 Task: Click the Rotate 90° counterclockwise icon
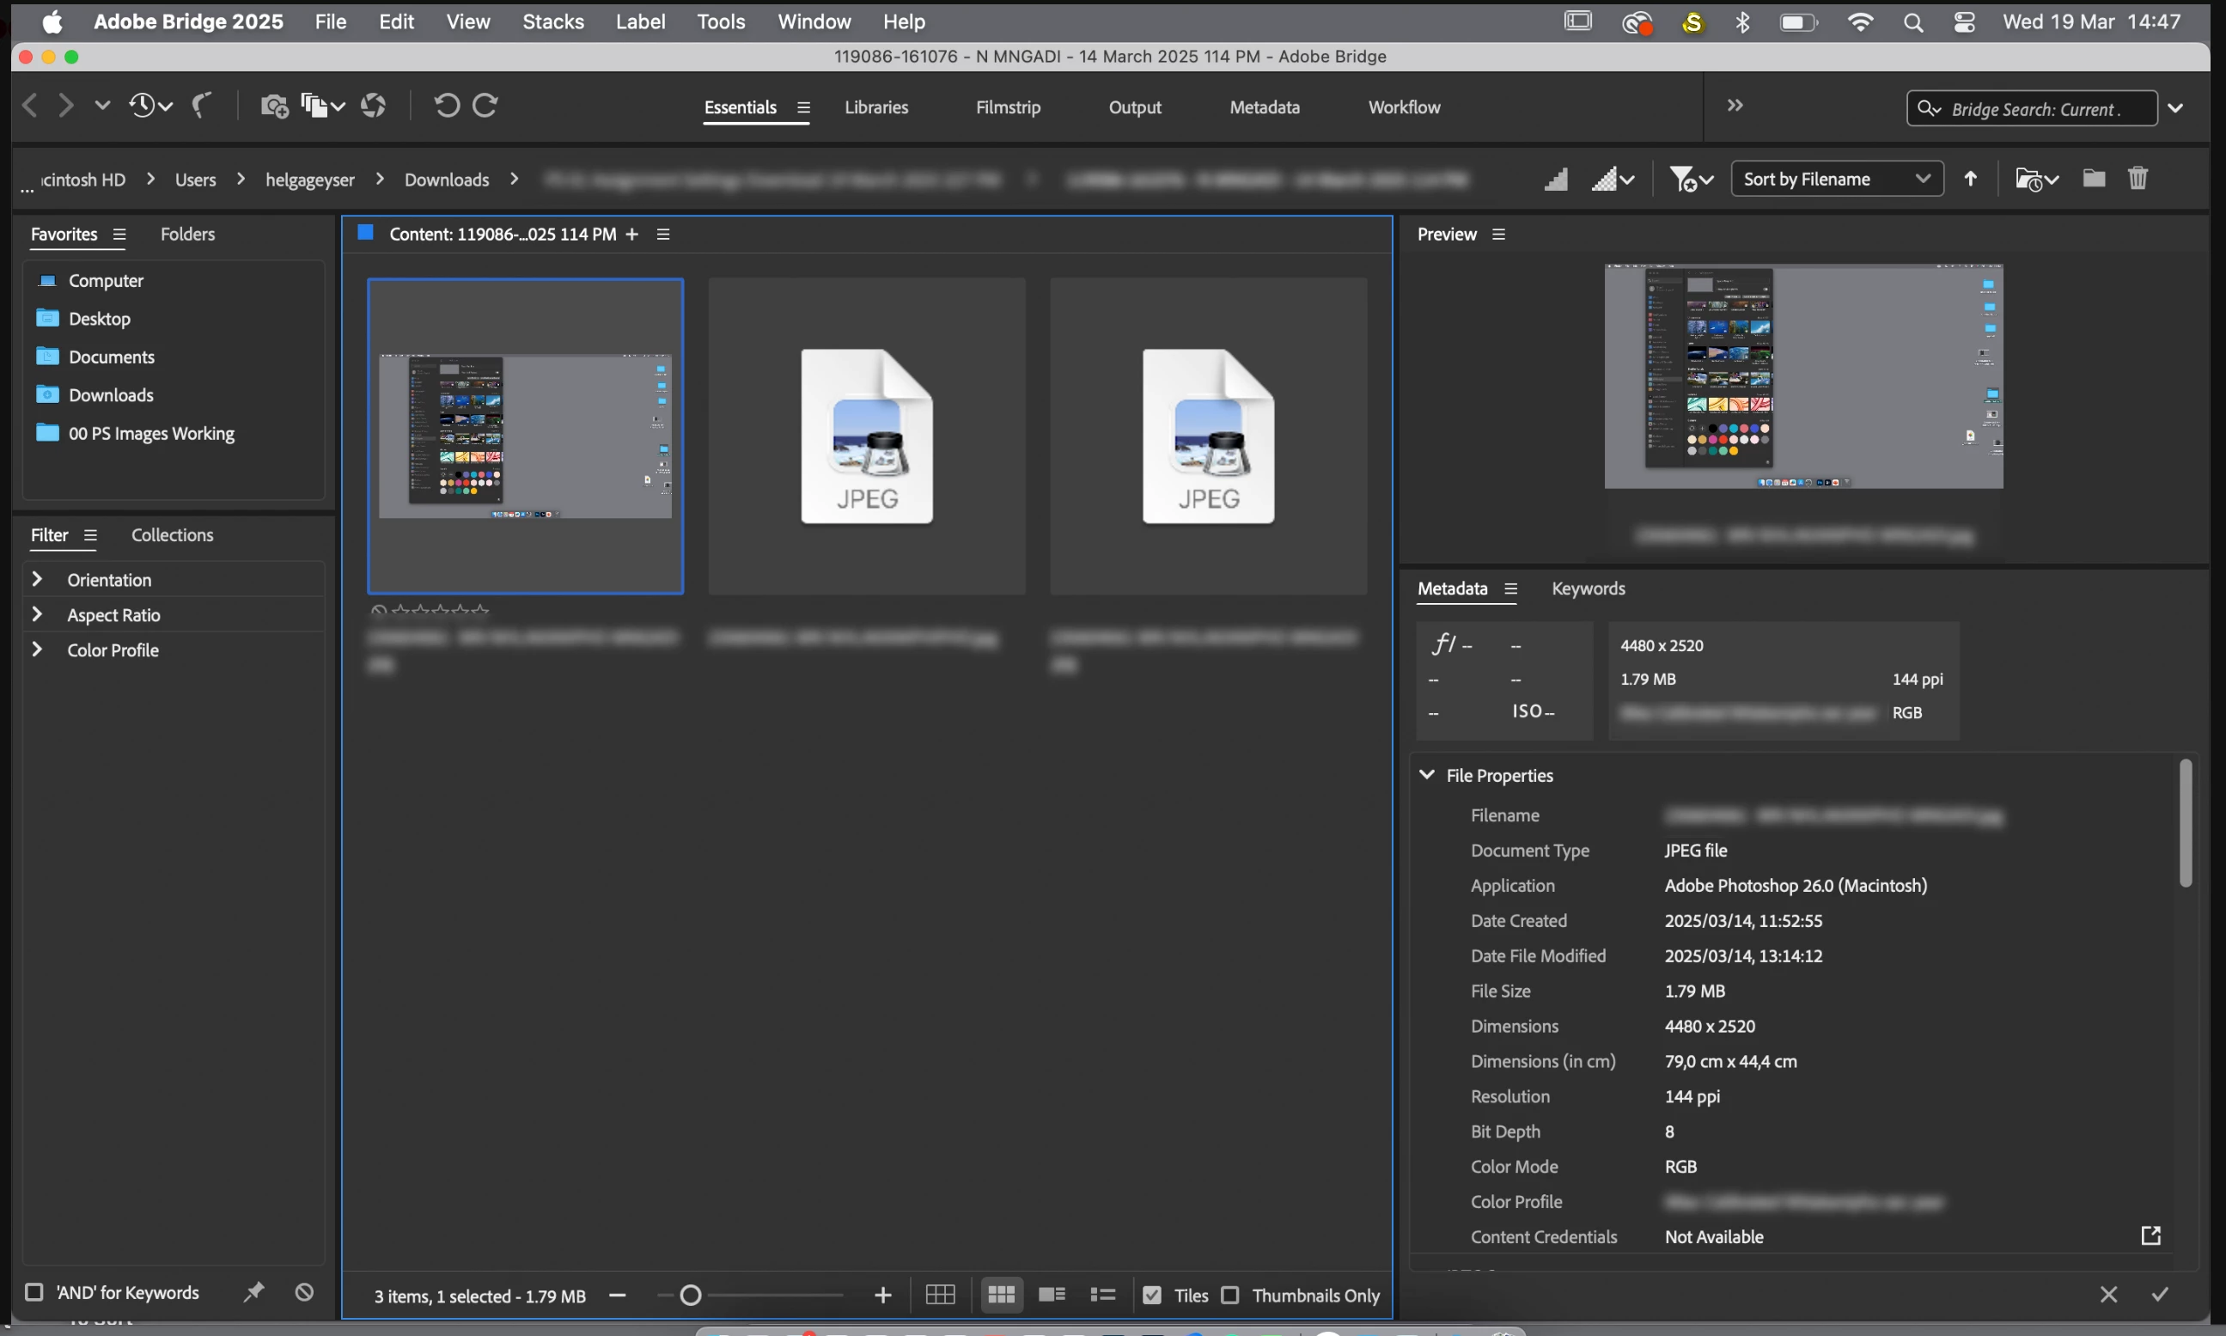pyautogui.click(x=447, y=107)
